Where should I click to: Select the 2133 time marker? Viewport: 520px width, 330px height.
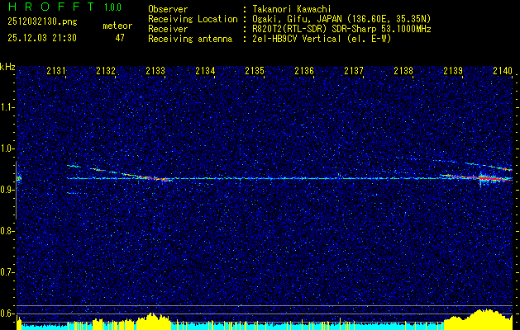[155, 72]
